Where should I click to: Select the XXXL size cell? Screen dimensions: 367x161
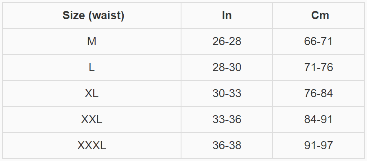(x=92, y=146)
